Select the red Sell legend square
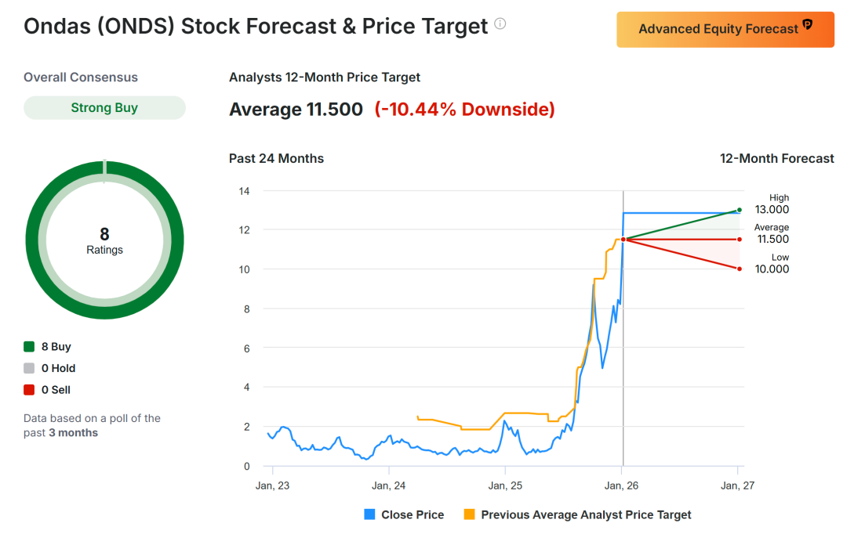The image size is (847, 534). (29, 390)
